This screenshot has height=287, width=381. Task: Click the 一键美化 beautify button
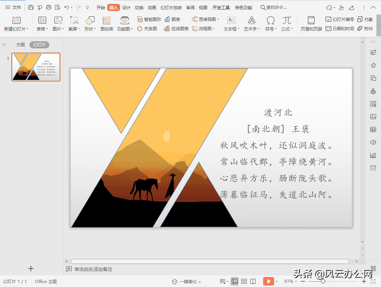coord(188,281)
